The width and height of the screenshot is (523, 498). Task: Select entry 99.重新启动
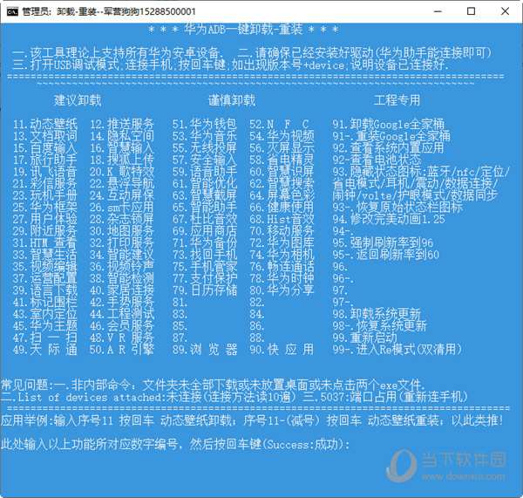click(364, 338)
